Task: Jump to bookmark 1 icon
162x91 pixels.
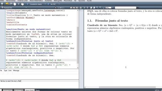Action: 71,8
